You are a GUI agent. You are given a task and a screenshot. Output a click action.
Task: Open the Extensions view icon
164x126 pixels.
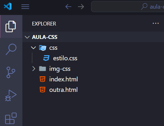[x=11, y=118]
